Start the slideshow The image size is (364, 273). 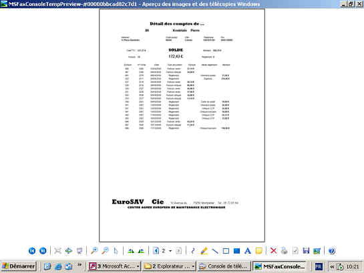[79, 251]
